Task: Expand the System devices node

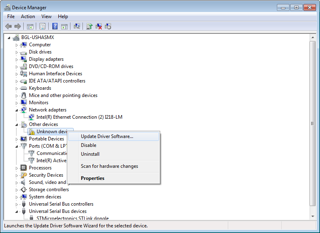Action: (x=17, y=197)
